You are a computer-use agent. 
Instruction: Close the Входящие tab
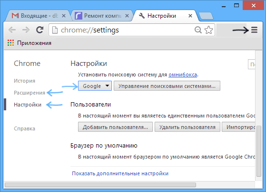click(x=64, y=16)
